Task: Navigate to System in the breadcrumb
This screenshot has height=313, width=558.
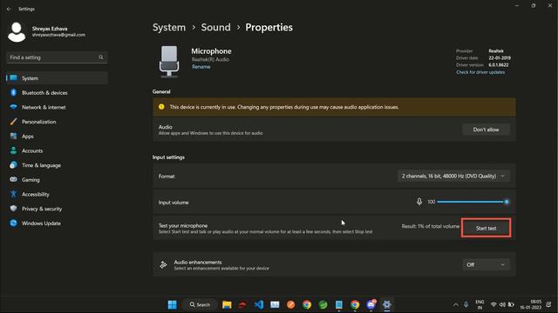Action: (x=169, y=27)
